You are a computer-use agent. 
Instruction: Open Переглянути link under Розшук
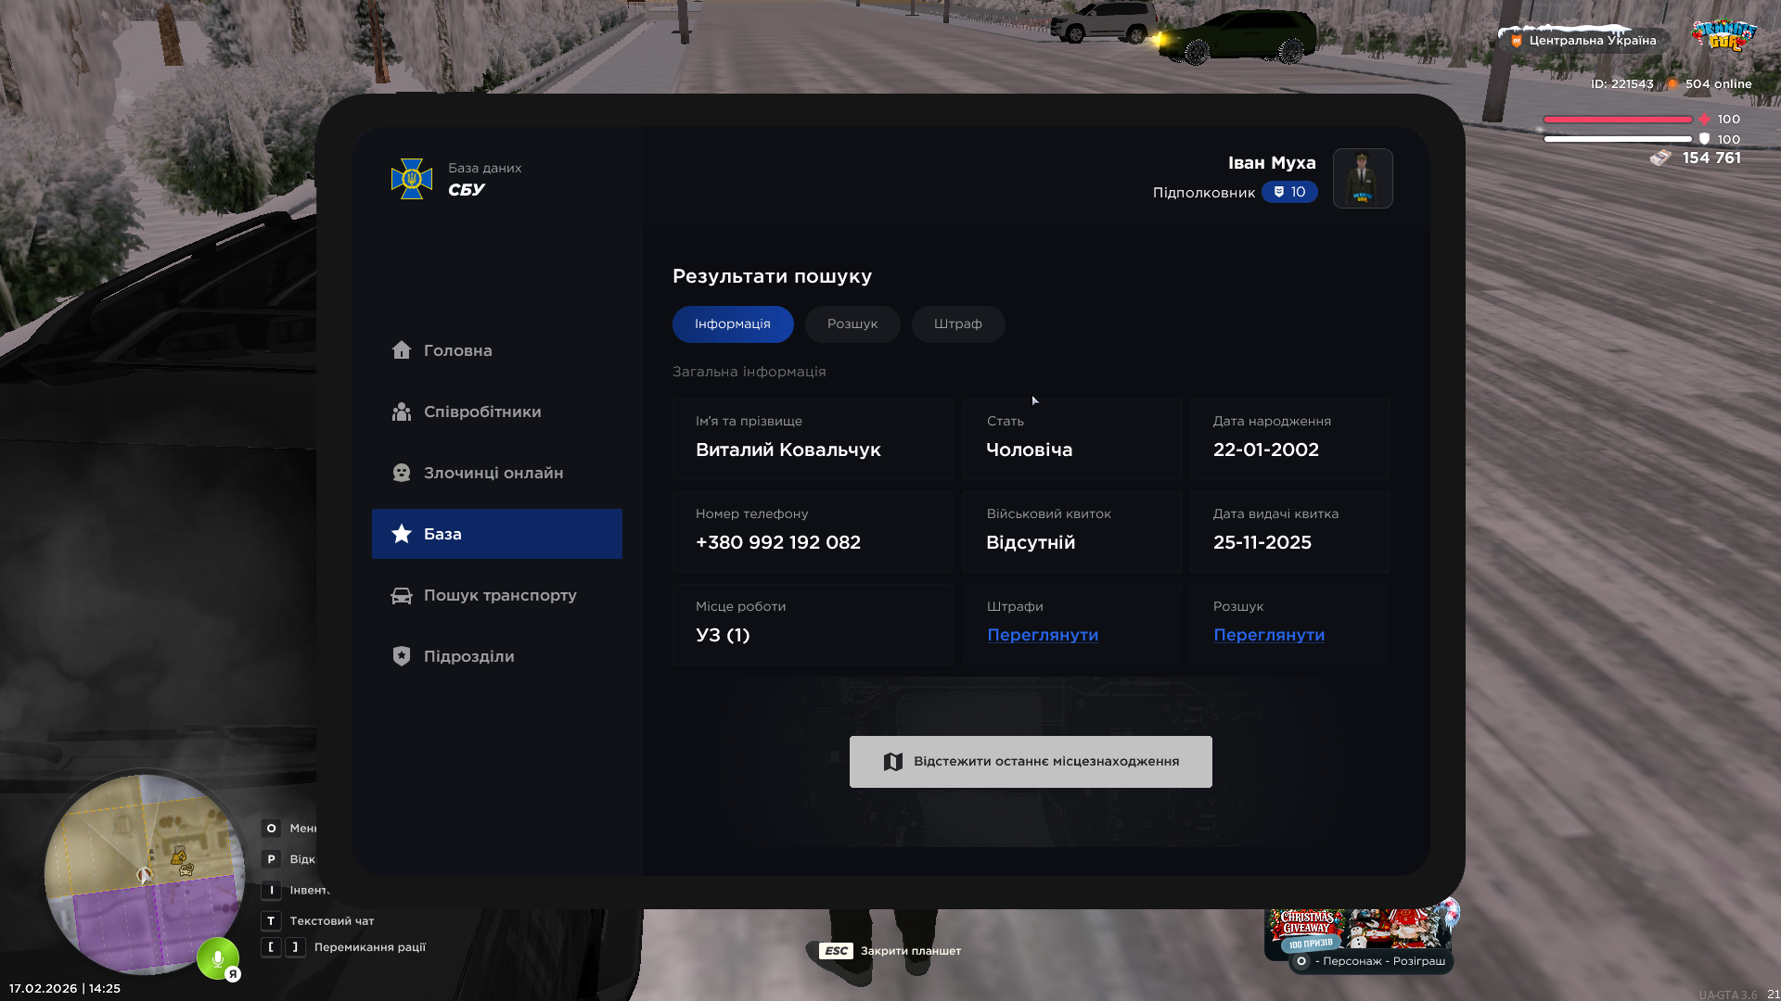click(1268, 635)
